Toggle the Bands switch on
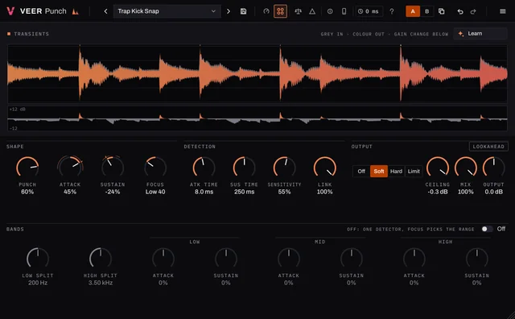 (x=487, y=229)
